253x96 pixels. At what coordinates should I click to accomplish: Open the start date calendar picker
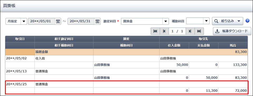point(58,21)
